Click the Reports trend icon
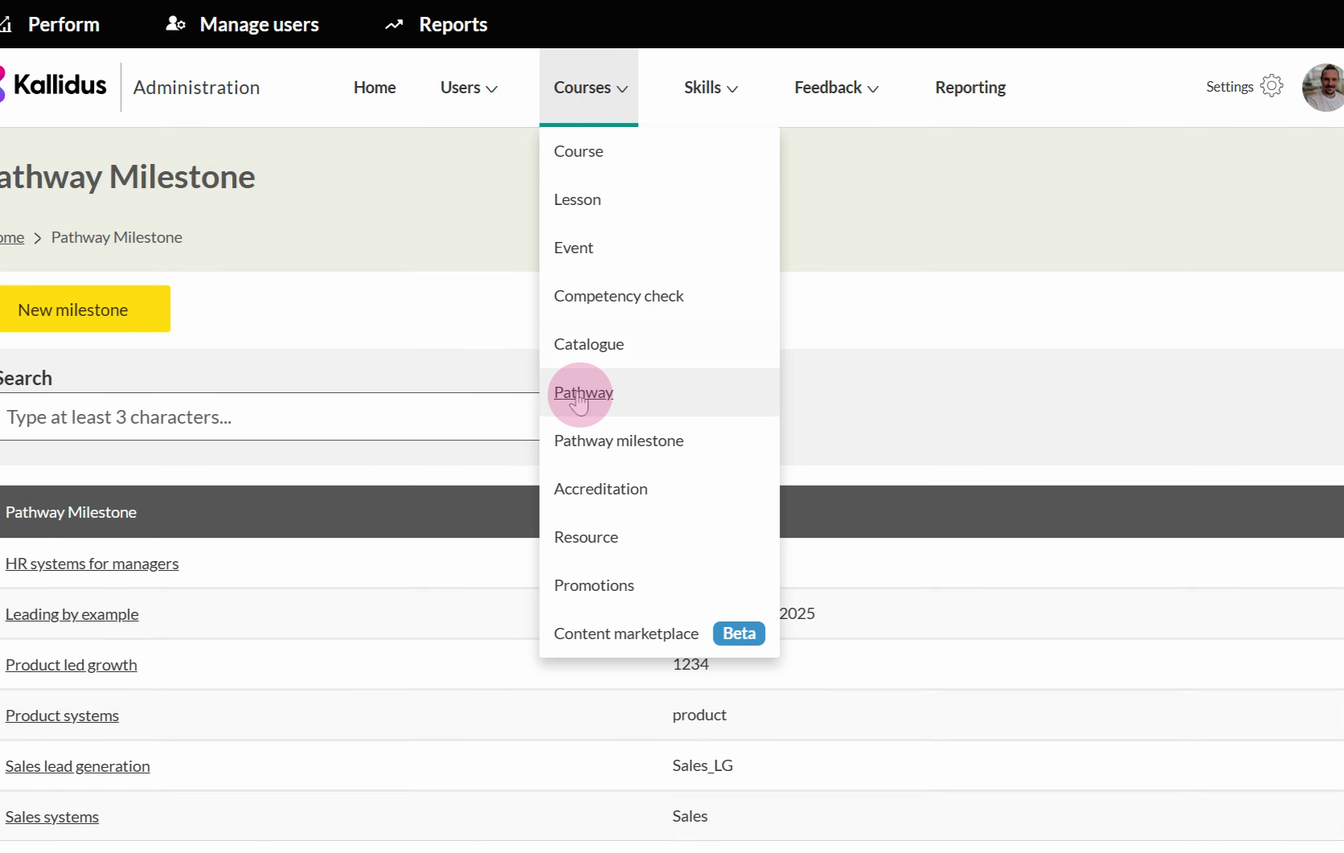Viewport: 1344px width, 853px height. 394,25
